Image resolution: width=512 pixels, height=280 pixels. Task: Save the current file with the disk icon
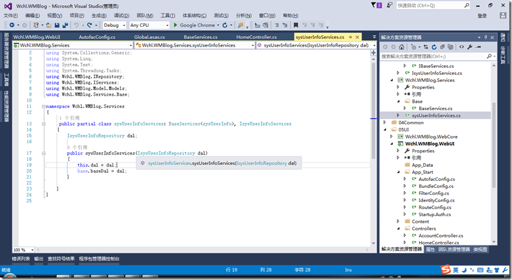pyautogui.click(x=57, y=25)
